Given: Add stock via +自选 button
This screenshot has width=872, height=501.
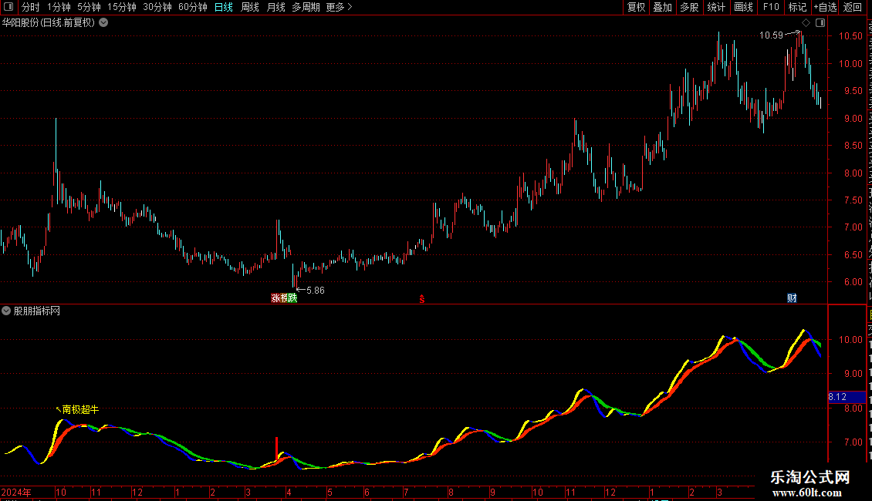Looking at the screenshot, I should (x=825, y=7).
